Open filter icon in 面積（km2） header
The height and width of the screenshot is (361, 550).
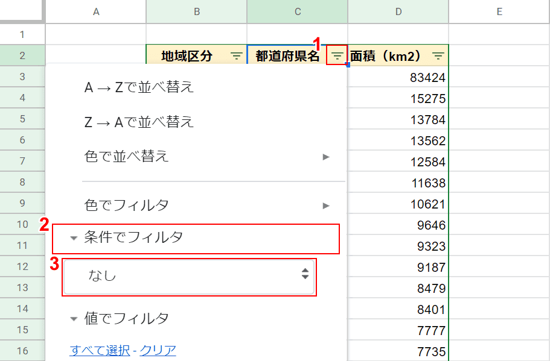pyautogui.click(x=438, y=55)
